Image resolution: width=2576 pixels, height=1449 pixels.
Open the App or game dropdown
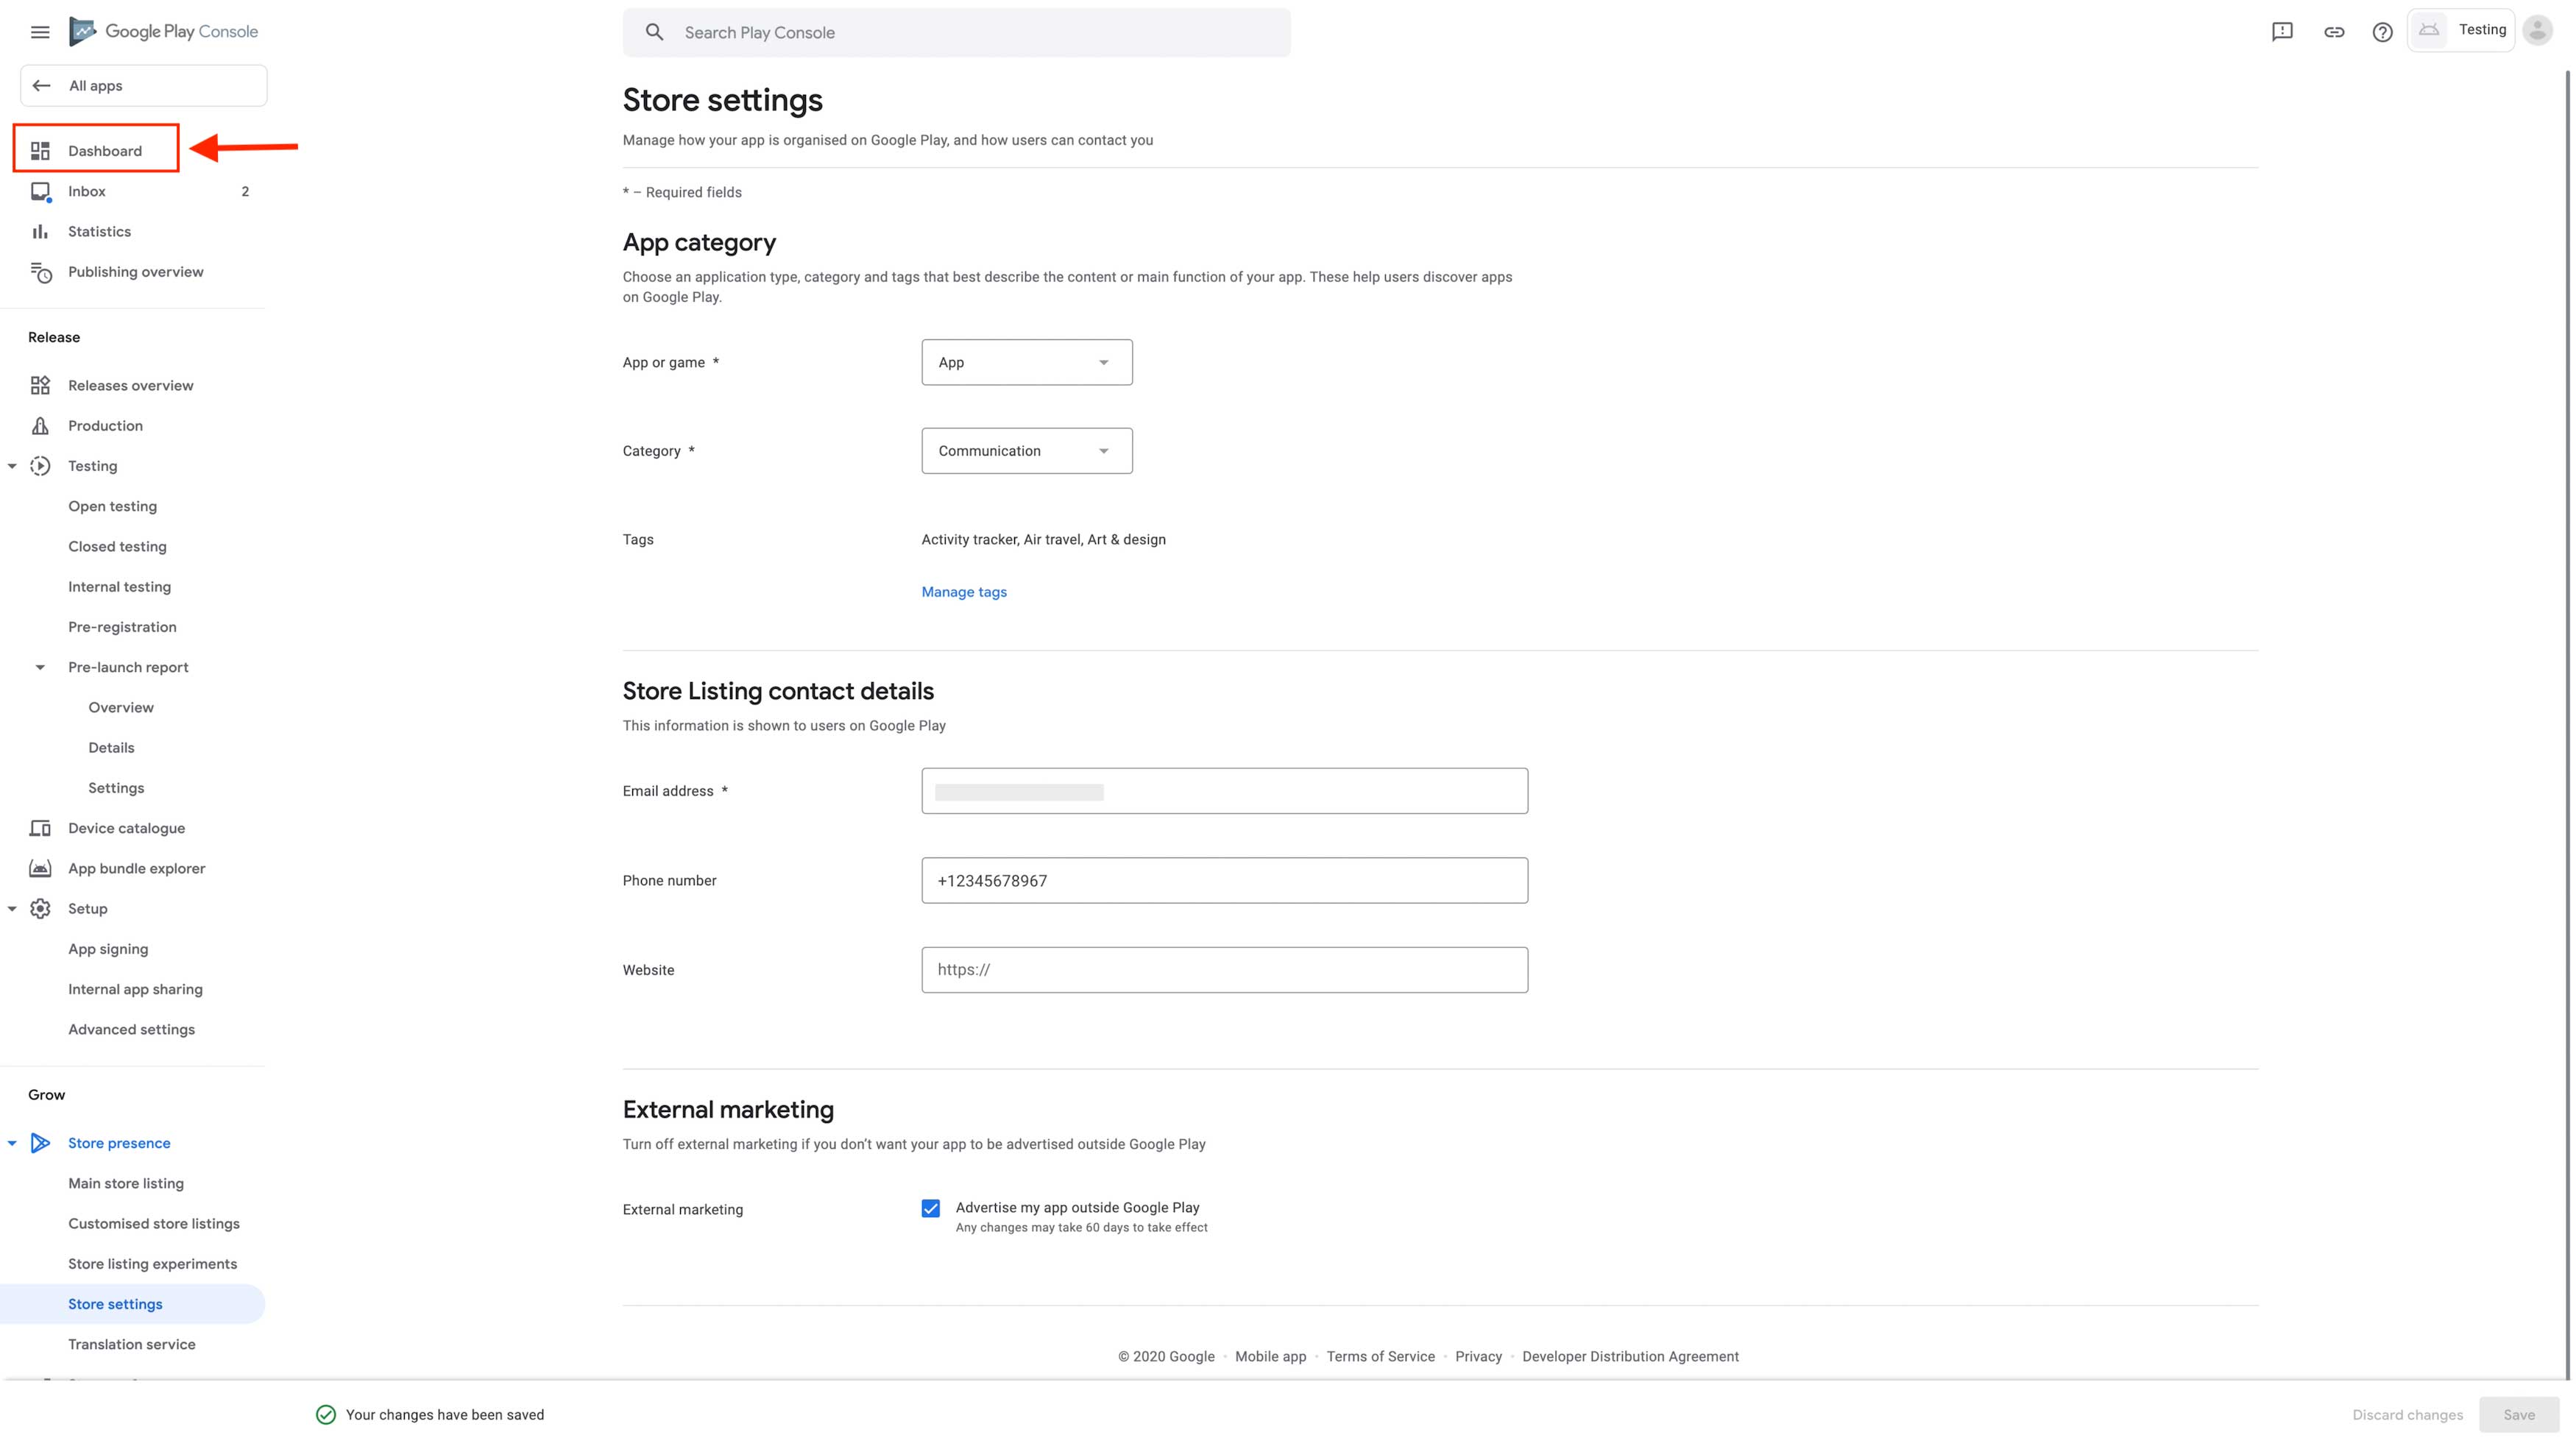(x=1026, y=362)
